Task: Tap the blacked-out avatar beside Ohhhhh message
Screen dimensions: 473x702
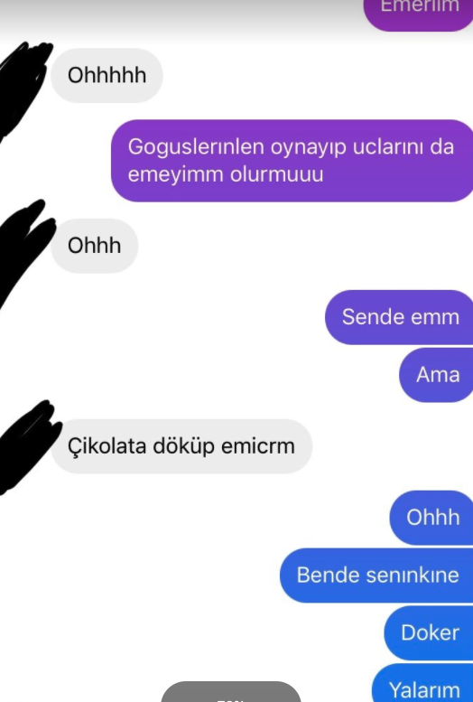Action: [24, 88]
